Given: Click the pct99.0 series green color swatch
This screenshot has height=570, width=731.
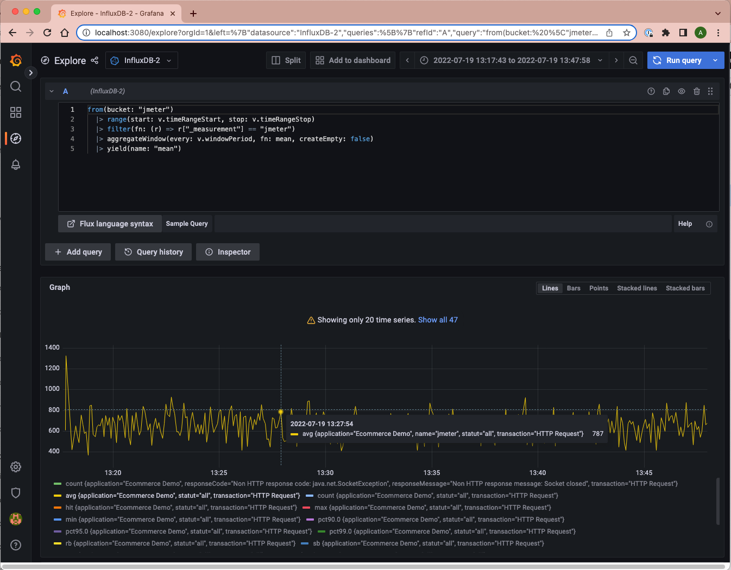Looking at the screenshot, I should 322,531.
